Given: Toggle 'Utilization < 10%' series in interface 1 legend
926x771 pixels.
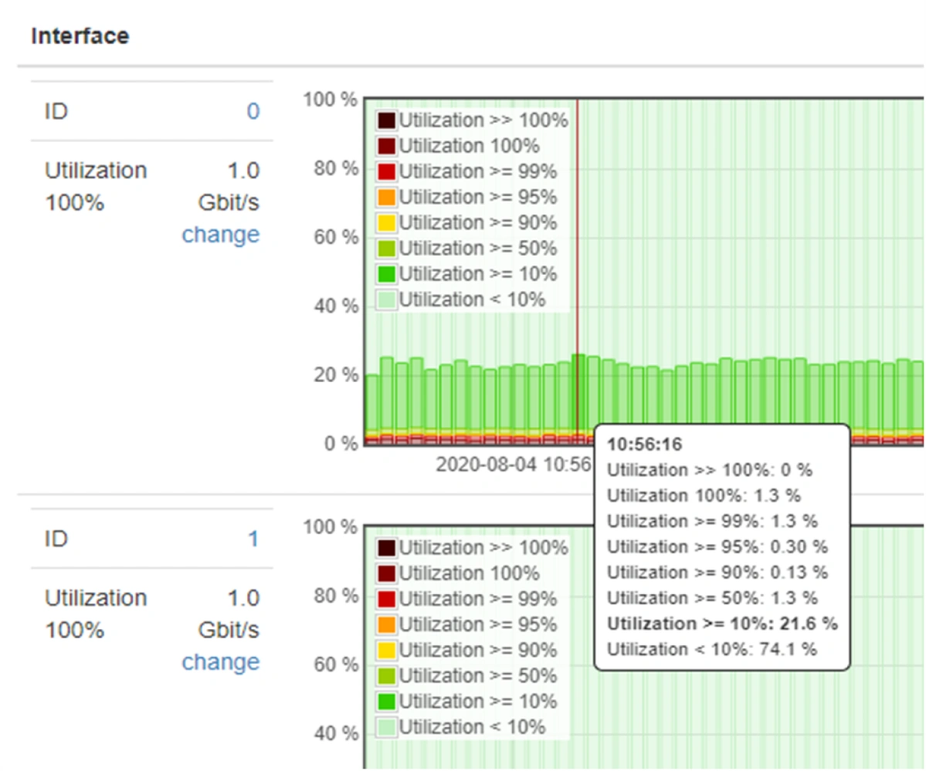Looking at the screenshot, I should pos(472,727).
